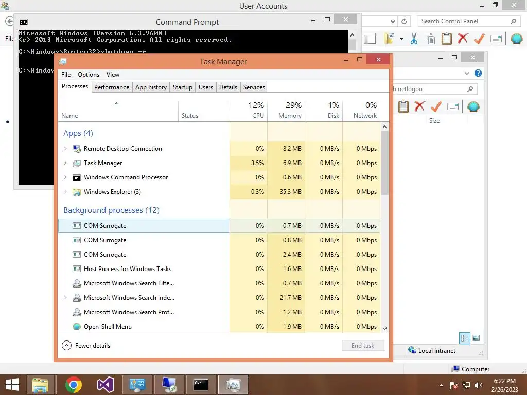
Task: Click the Task Manager scrollbar down arrow
Action: pos(385,329)
